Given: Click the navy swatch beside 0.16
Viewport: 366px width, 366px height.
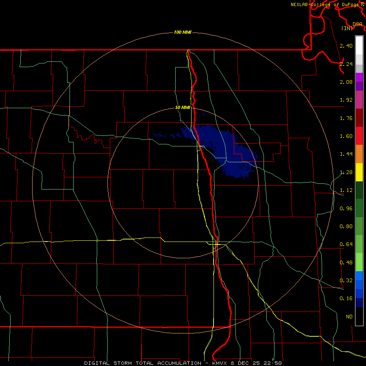Looking at the screenshot, I should pos(359,303).
